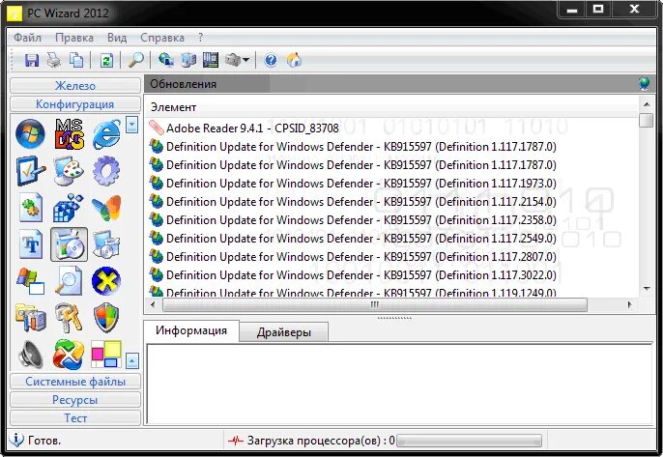Viewport: 663px width, 457px height.
Task: Expand the Ресурсы section
Action: pos(75,399)
